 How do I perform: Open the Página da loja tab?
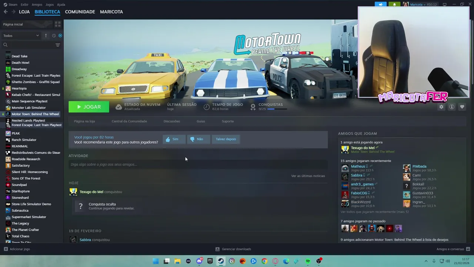[x=84, y=121]
